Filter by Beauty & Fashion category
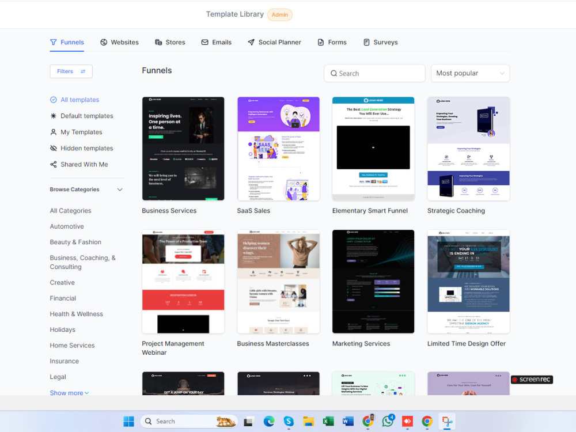The width and height of the screenshot is (576, 432). click(75, 242)
